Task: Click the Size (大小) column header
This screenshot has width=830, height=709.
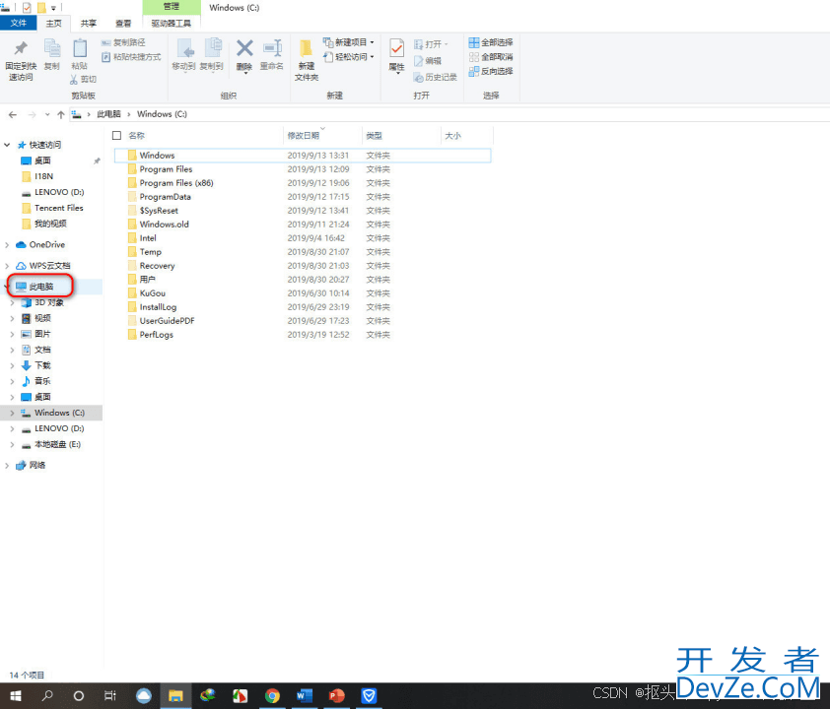Action: [x=452, y=136]
